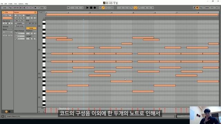221x124 pixels.
Task: Click the presenter webcam thumbnail
Action: click(205, 115)
